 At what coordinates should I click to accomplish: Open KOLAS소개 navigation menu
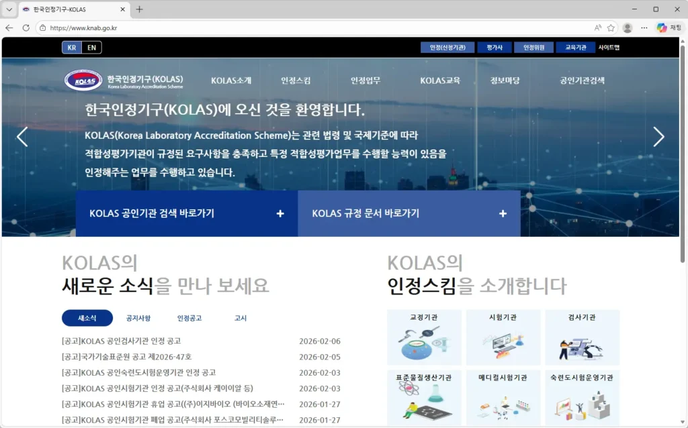pyautogui.click(x=231, y=81)
